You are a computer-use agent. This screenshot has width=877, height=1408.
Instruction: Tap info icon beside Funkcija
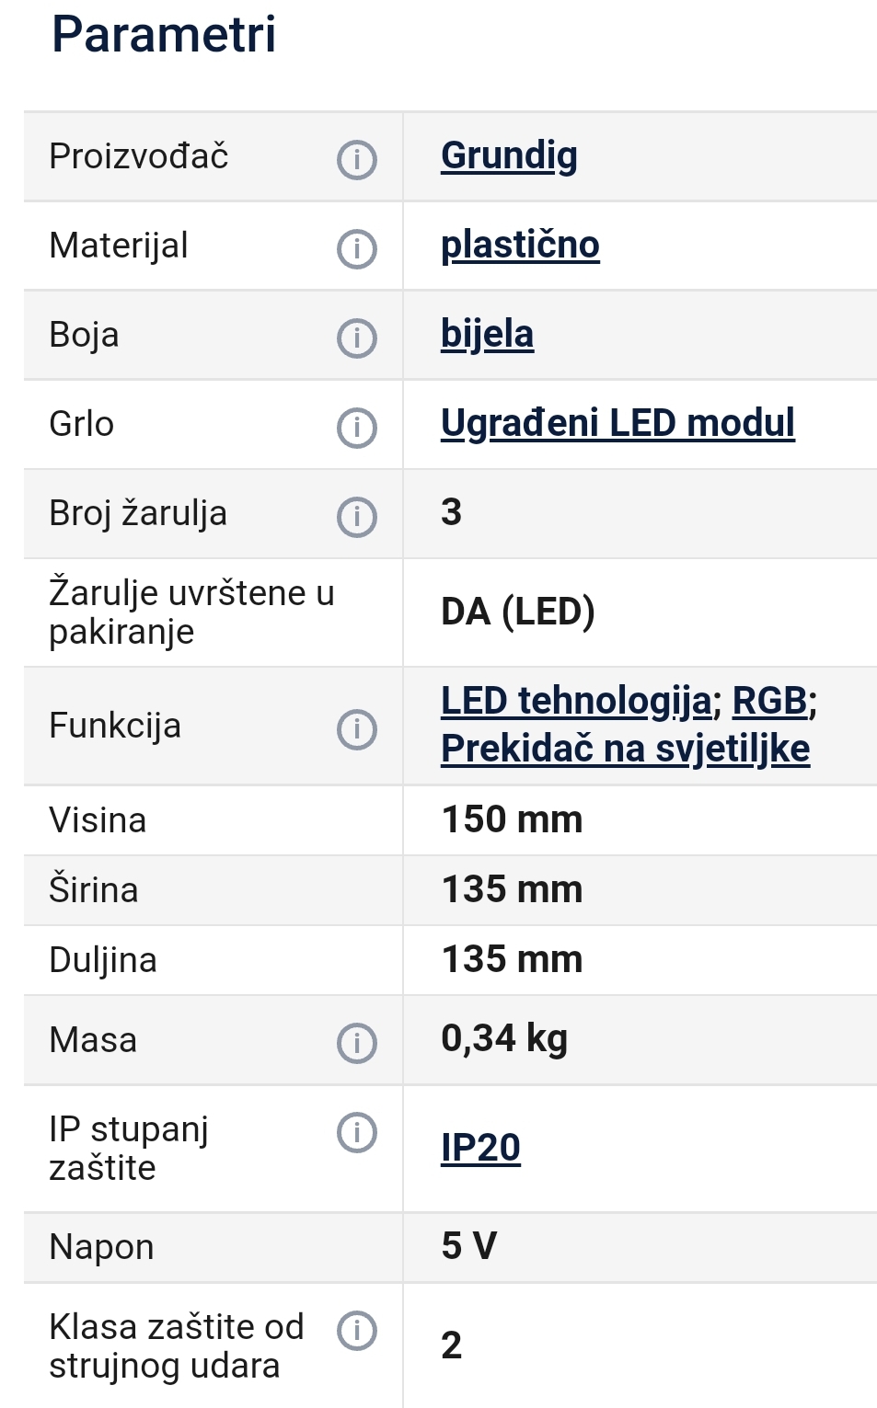tap(357, 728)
